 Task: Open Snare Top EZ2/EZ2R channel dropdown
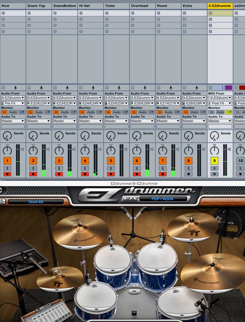pos(39,103)
